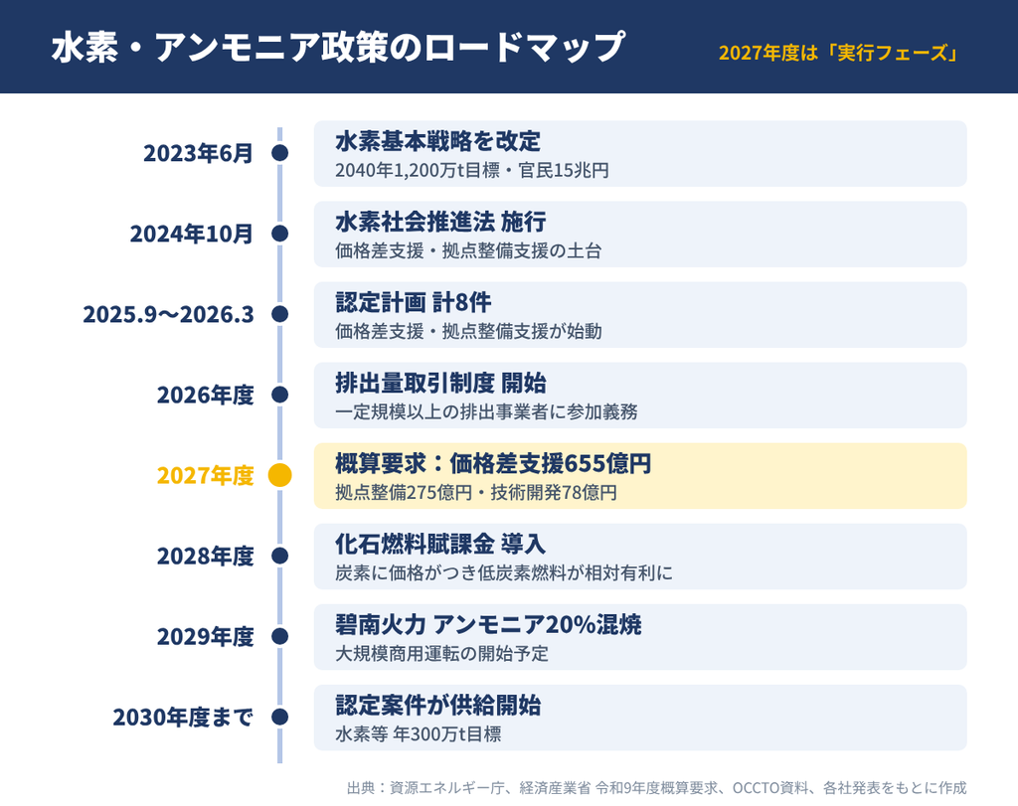The height and width of the screenshot is (806, 1018).
Task: Select the date label 2024年10月
Action: click(x=192, y=234)
